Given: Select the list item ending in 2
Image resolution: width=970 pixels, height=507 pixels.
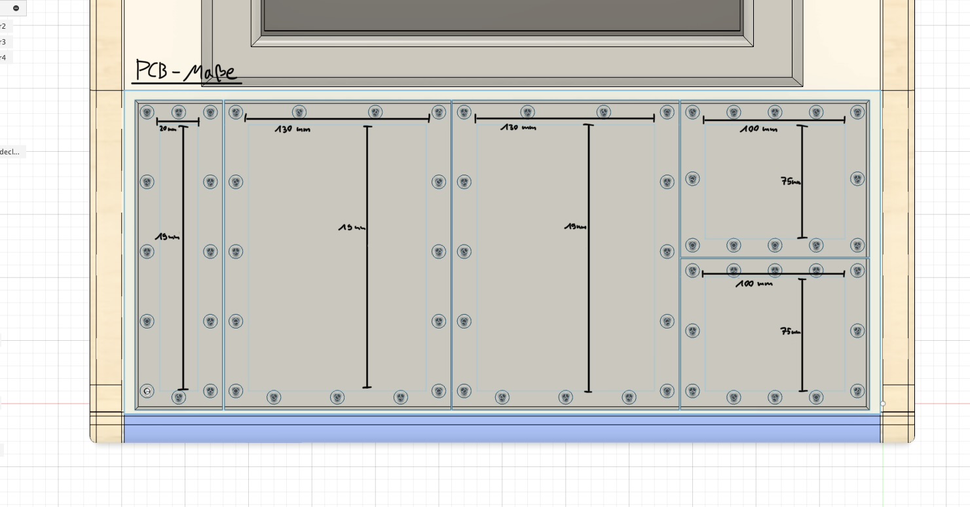Looking at the screenshot, I should [3, 26].
